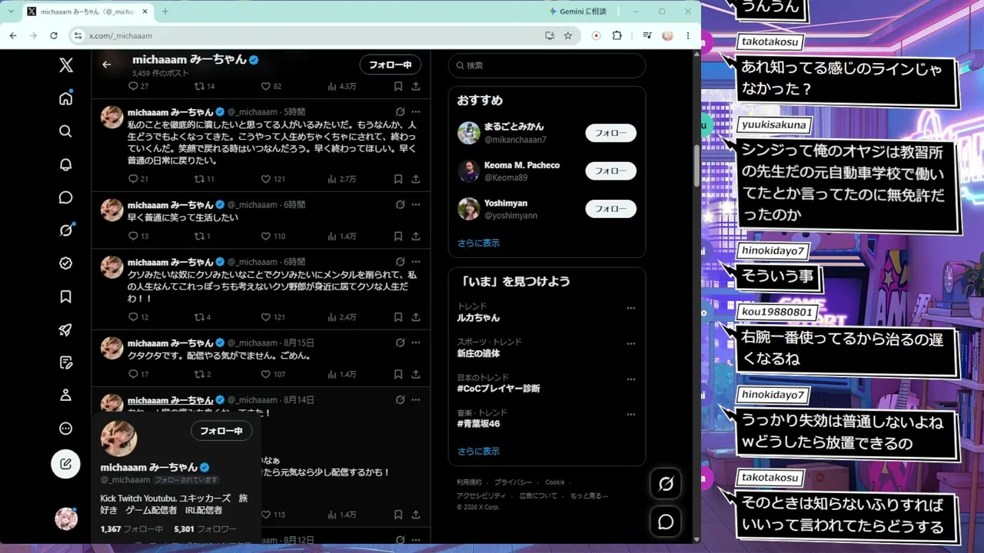Bookmark this page with the star icon

[568, 35]
